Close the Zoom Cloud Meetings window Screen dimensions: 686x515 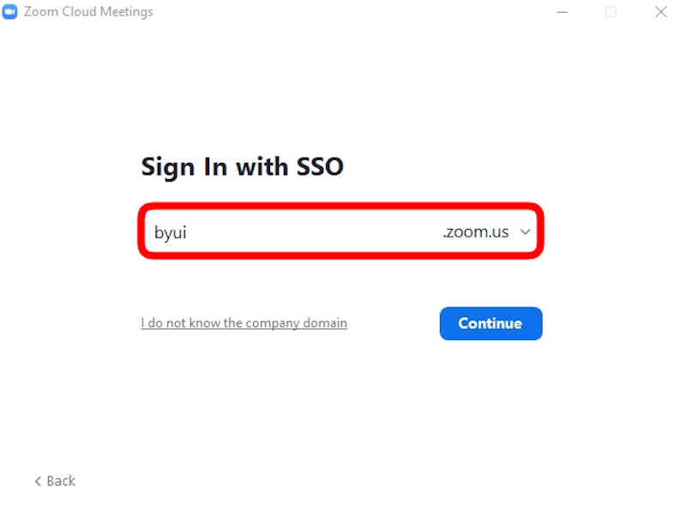pos(660,12)
